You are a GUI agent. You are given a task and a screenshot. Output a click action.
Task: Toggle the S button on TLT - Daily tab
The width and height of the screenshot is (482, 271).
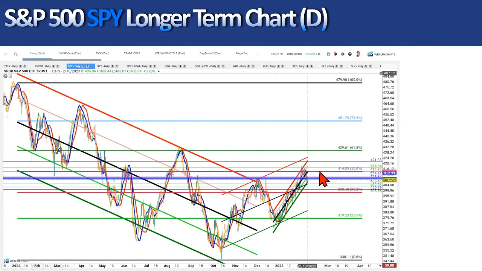click(308, 66)
